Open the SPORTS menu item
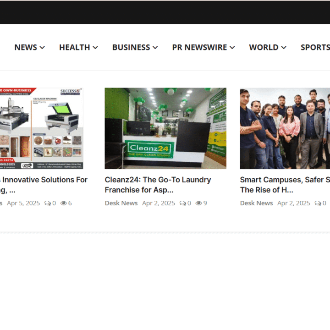 pos(315,47)
